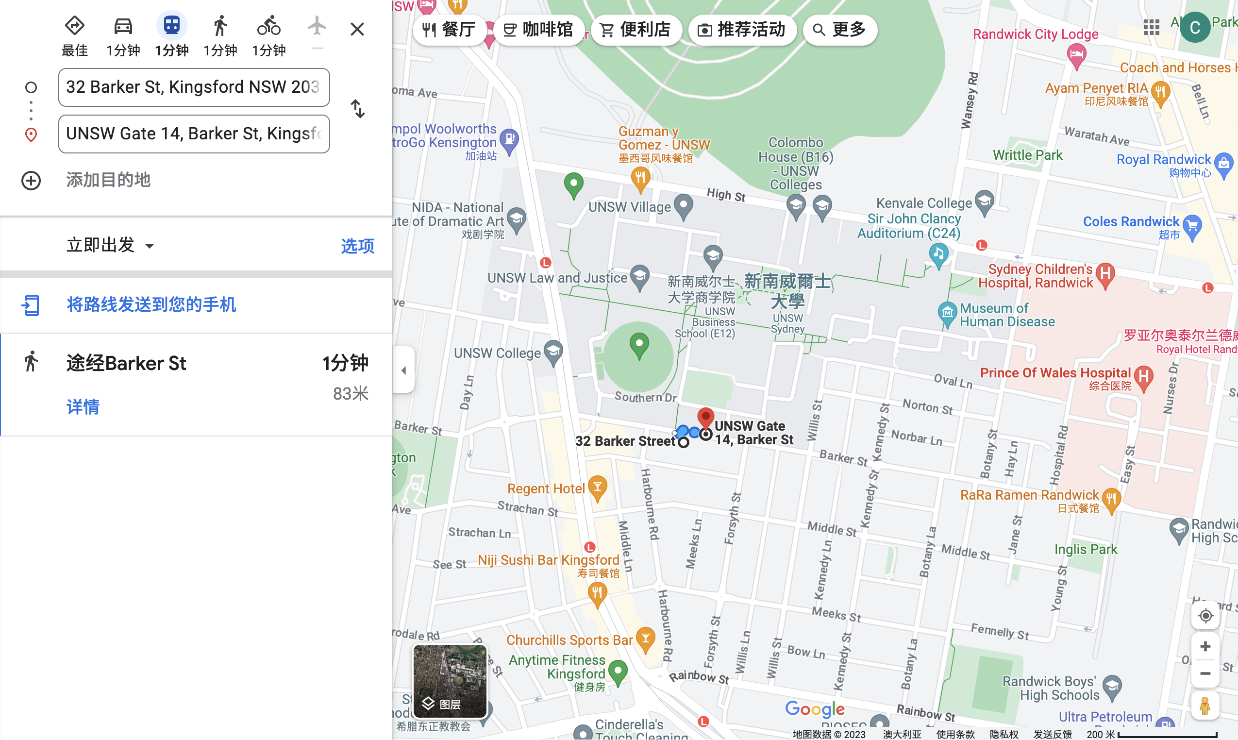Click the Street View pegman
The image size is (1238, 740).
1205,705
